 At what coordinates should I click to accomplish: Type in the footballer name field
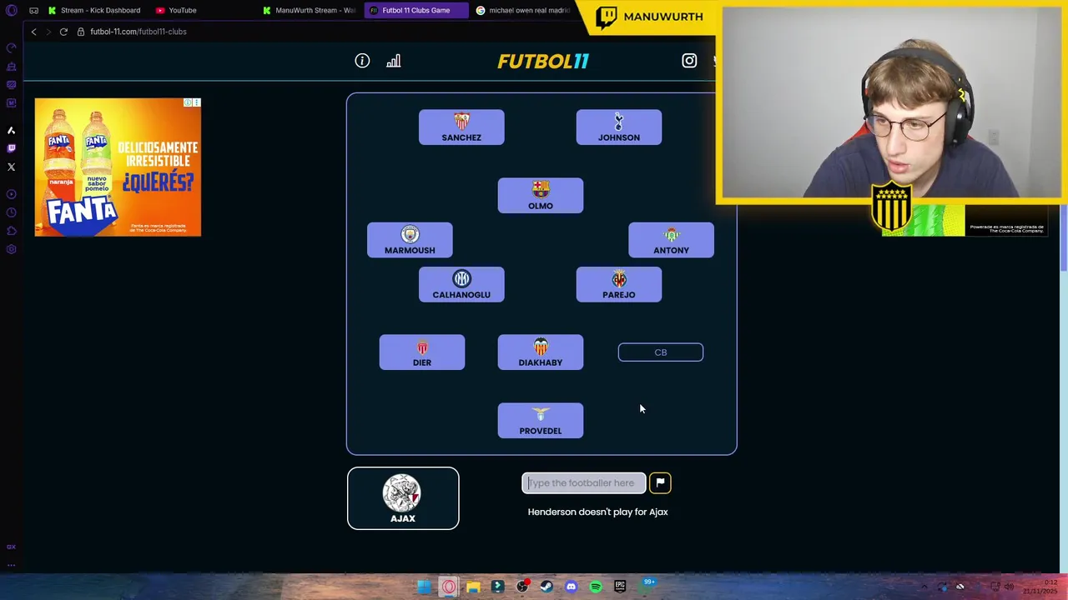coord(584,482)
